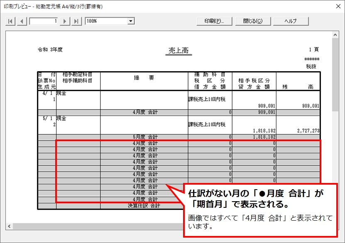Click the 摘要 column header

point(144,78)
